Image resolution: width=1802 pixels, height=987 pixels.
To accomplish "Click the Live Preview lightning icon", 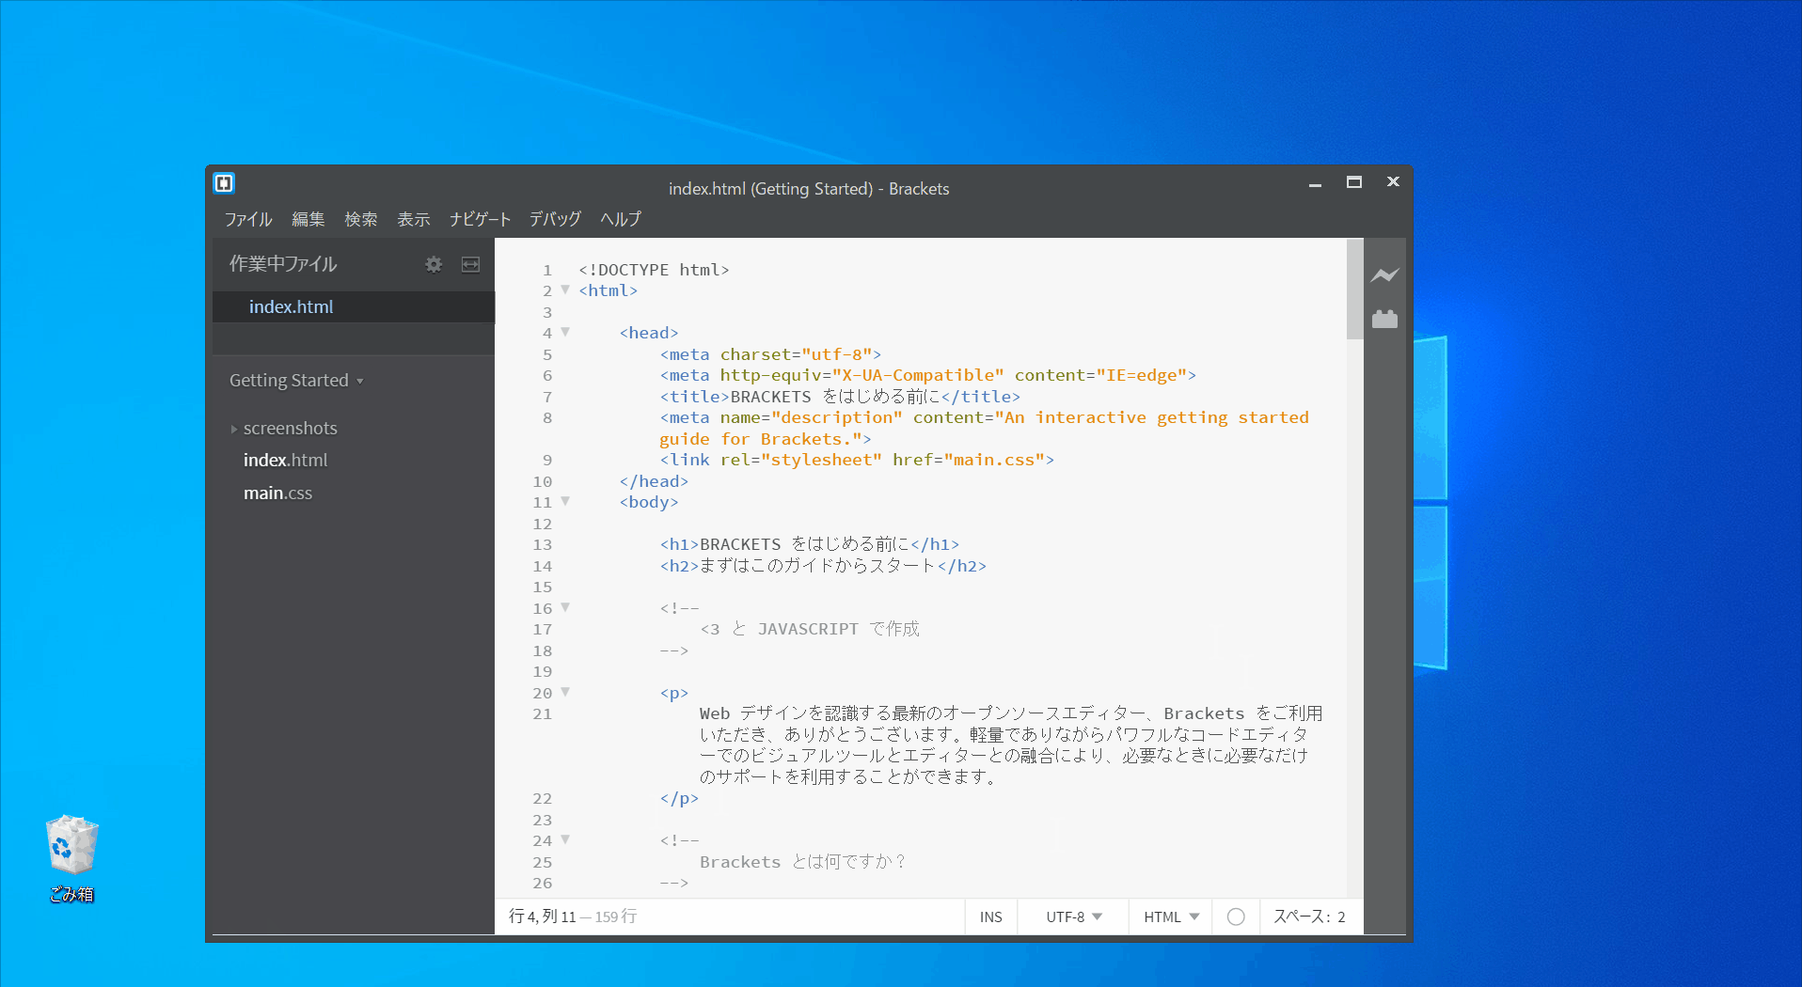I will pos(1384,274).
